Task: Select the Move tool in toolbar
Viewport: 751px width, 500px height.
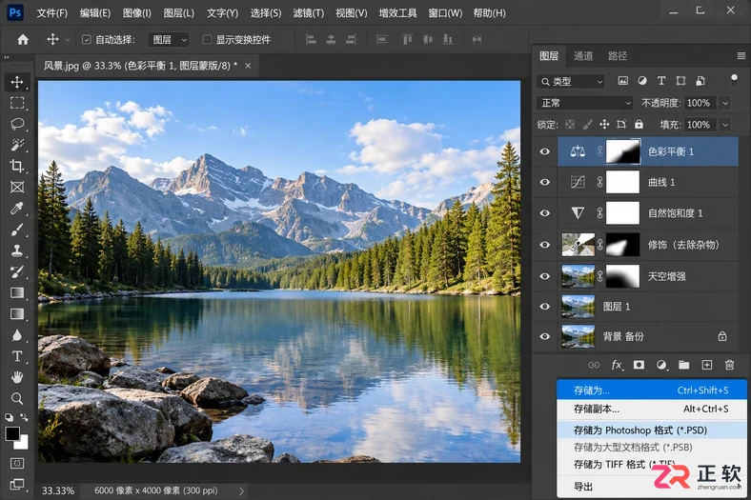Action: pyautogui.click(x=17, y=82)
